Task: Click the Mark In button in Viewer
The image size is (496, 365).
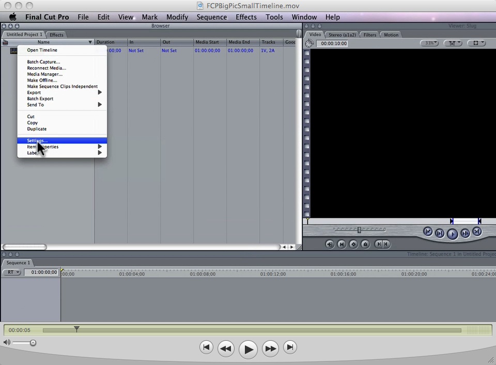Action: pyautogui.click(x=379, y=244)
